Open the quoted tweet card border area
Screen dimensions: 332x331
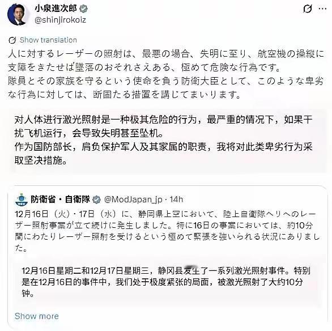tap(167, 257)
